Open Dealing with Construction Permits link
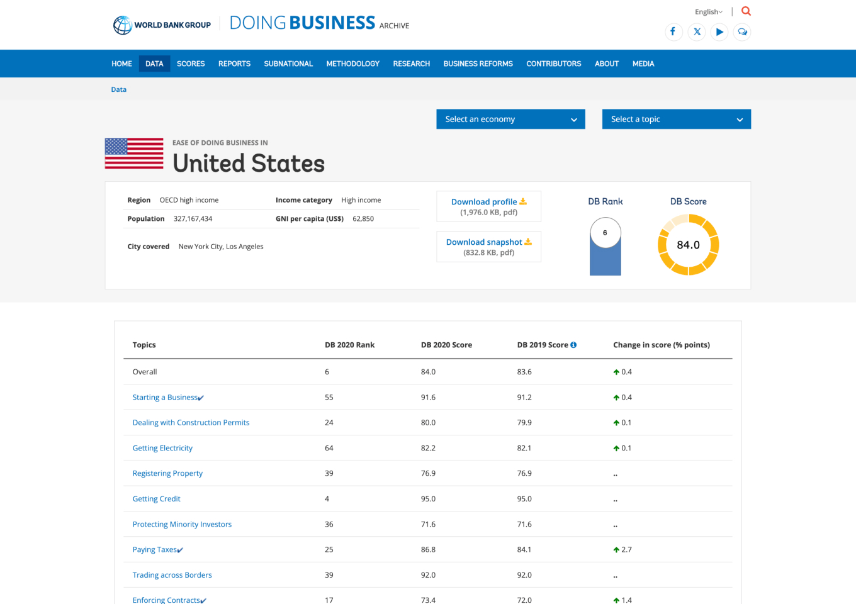The image size is (856, 604). (x=191, y=423)
